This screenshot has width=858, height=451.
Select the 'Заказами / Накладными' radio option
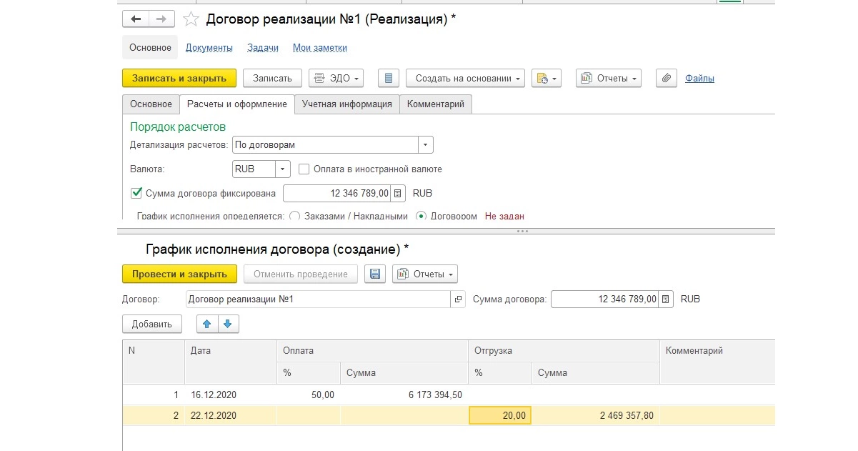point(294,216)
